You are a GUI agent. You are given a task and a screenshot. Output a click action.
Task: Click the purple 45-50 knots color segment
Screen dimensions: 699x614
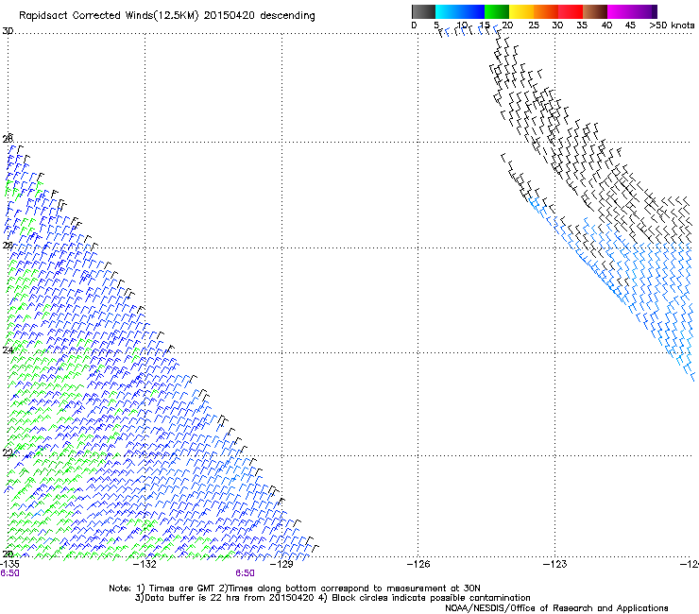[644, 11]
